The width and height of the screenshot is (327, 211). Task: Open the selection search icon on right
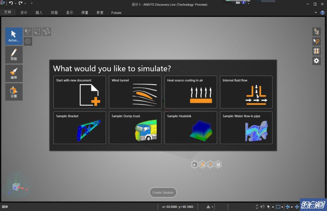(316, 41)
